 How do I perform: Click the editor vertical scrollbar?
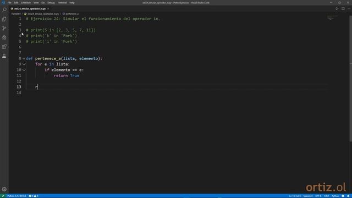pos(351,79)
